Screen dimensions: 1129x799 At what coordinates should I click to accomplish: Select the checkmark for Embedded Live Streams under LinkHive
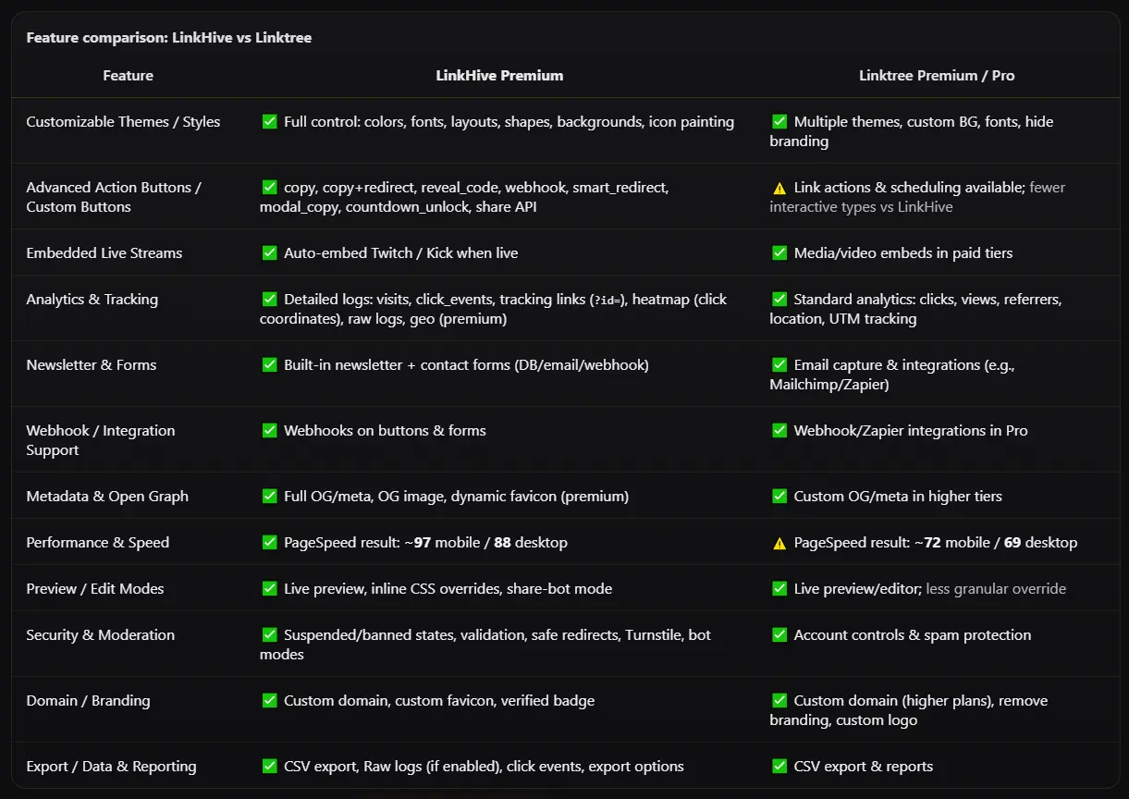tap(270, 252)
